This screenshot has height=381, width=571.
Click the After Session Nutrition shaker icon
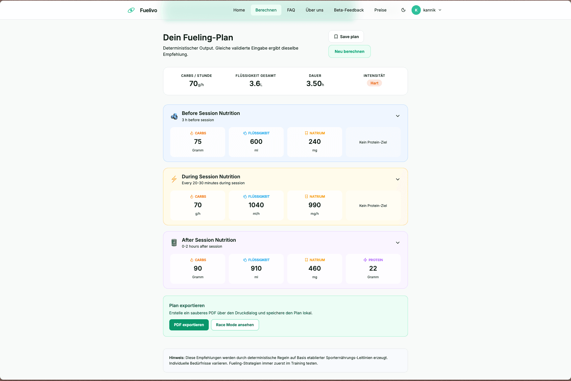(x=174, y=243)
